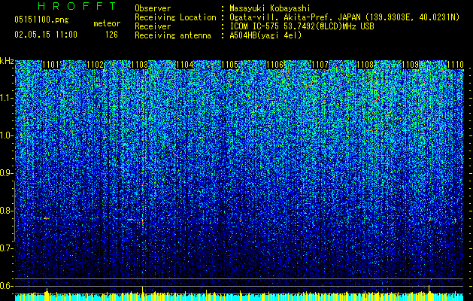
Task: Click the meteor echo just after 1101
Action: 47,218
